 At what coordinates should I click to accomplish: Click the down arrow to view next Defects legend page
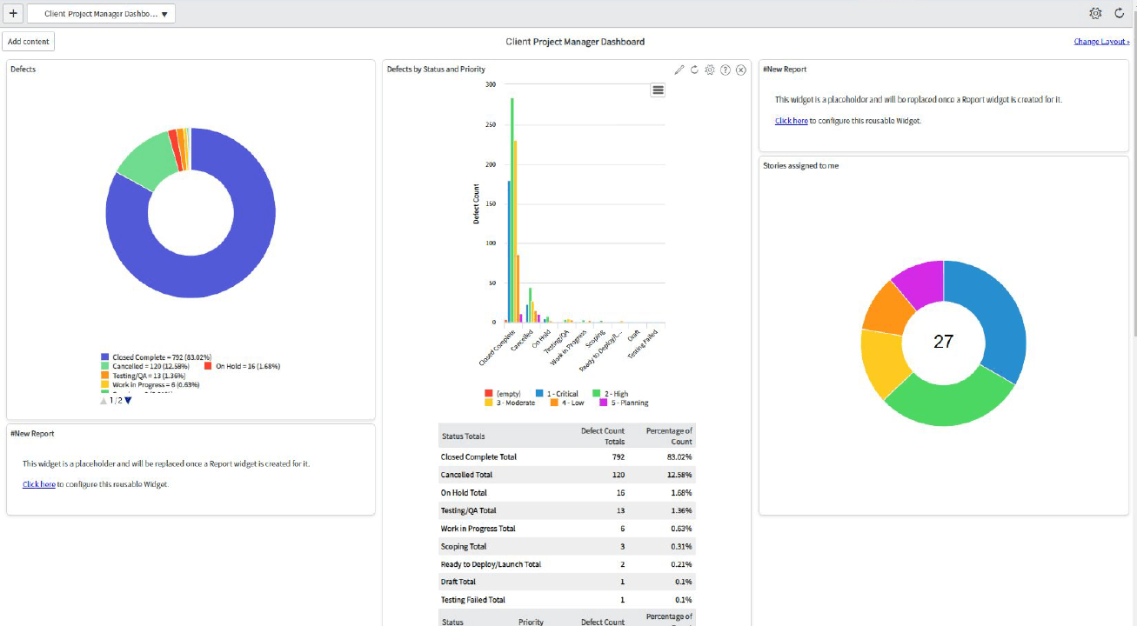coord(128,399)
